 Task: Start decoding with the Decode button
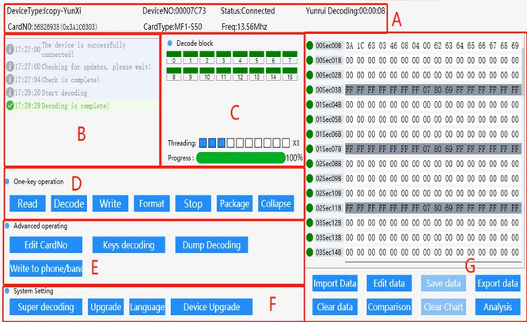pos(69,203)
